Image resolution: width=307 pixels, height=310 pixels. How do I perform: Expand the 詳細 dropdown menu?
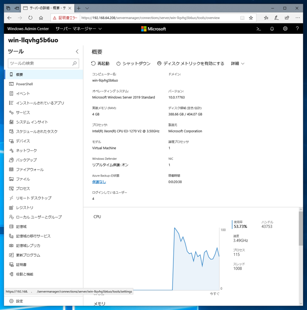click(x=237, y=64)
